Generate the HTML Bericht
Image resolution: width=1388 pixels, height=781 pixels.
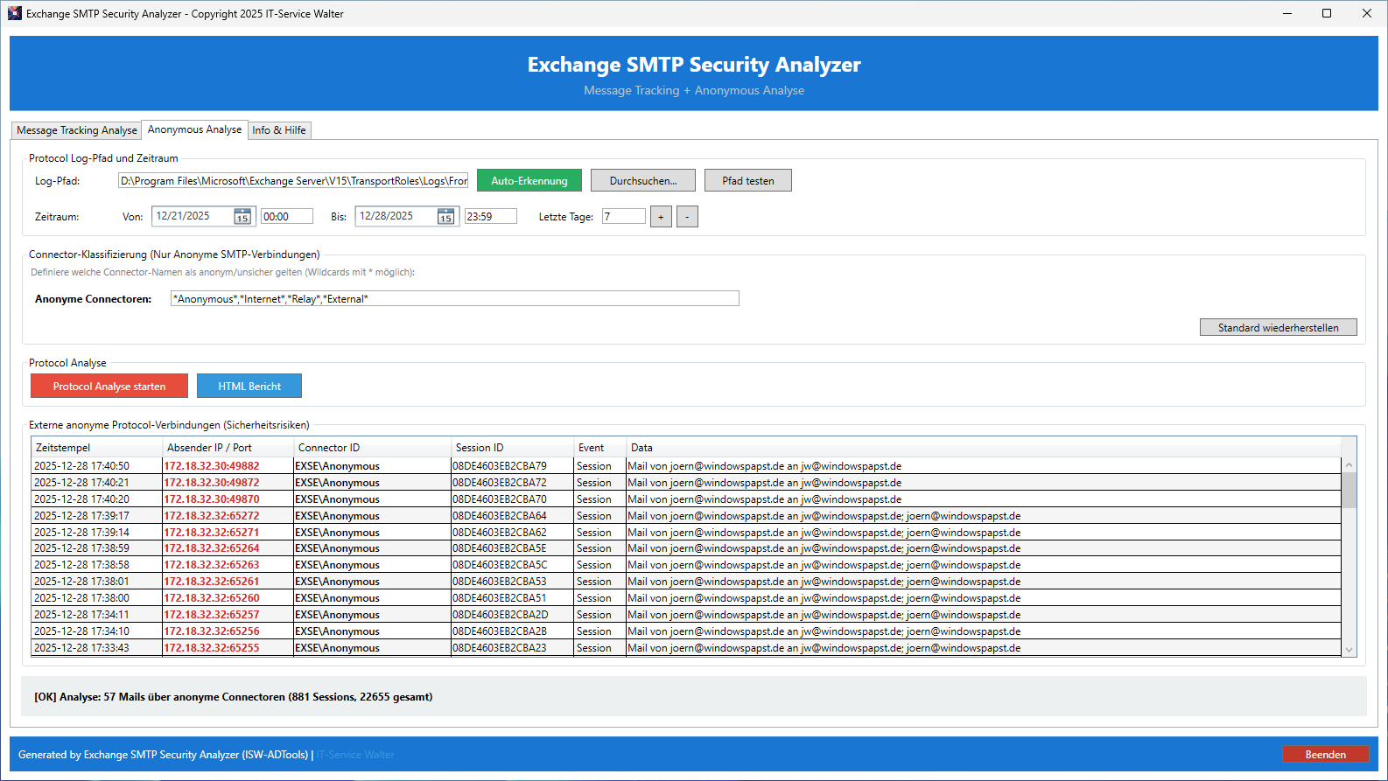tap(249, 387)
